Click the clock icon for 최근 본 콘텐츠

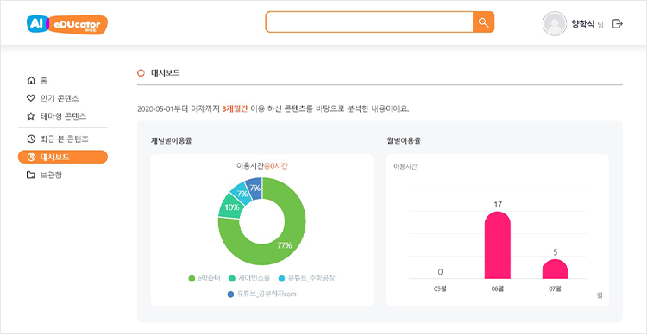(30, 139)
